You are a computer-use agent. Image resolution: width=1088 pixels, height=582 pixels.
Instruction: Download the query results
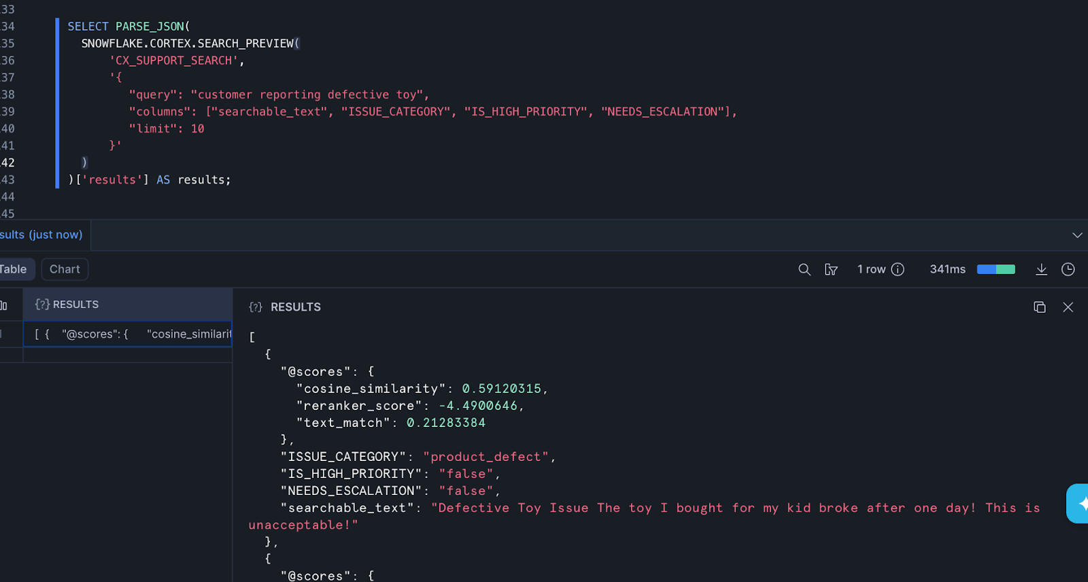tap(1041, 269)
